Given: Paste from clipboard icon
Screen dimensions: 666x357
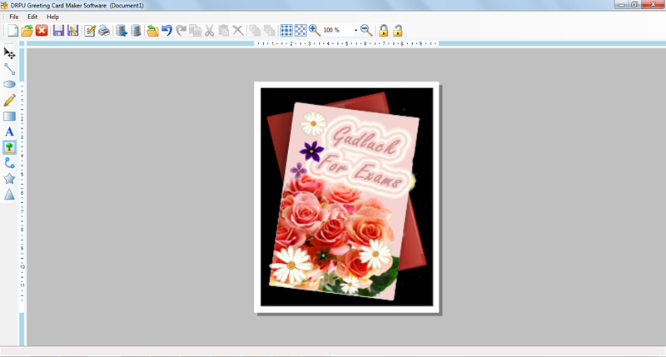Looking at the screenshot, I should click(x=223, y=30).
